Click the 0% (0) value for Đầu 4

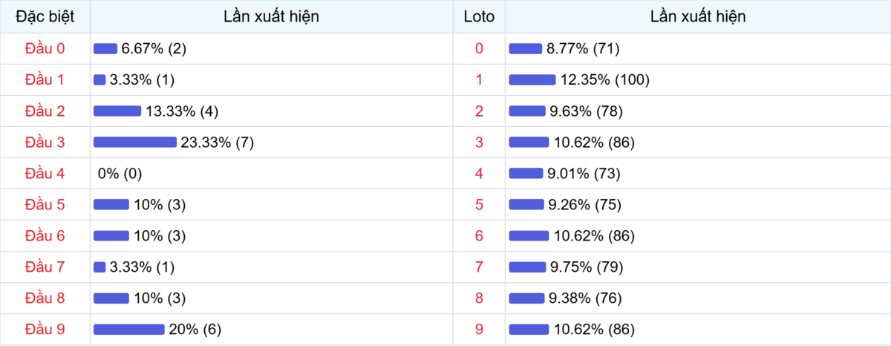pyautogui.click(x=120, y=173)
